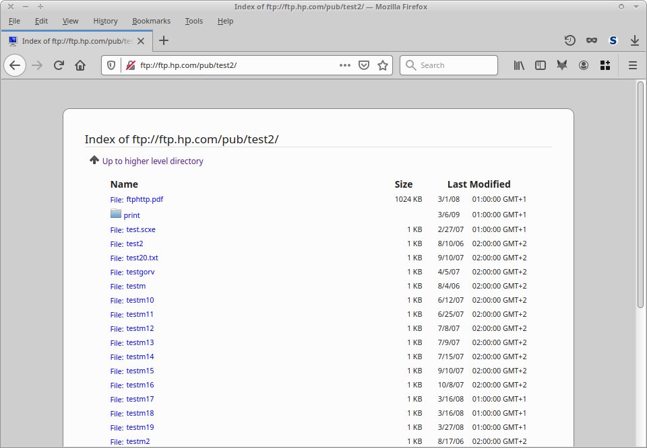647x448 pixels.
Task: Open page actions three-dot menu
Action: (x=345, y=65)
